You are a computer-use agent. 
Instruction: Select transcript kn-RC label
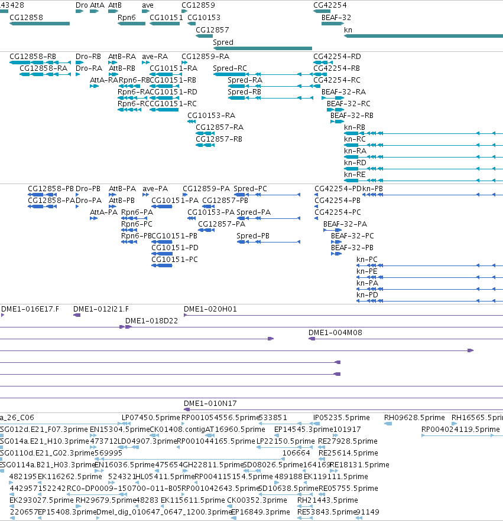(355, 139)
